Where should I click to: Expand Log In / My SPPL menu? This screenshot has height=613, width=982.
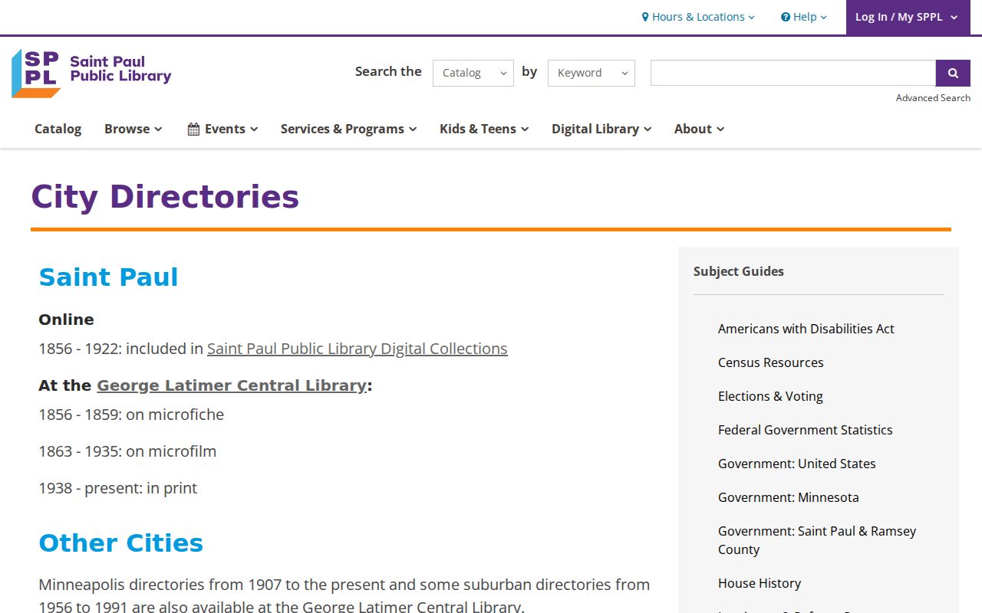coord(908,17)
